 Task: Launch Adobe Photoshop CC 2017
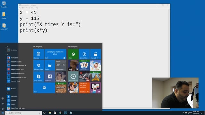point(18,77)
